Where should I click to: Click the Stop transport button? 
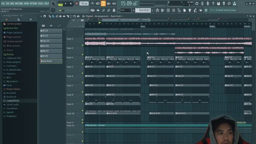click(71, 4)
